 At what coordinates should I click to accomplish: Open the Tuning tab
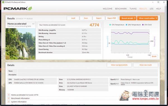pyautogui.click(x=133, y=9)
